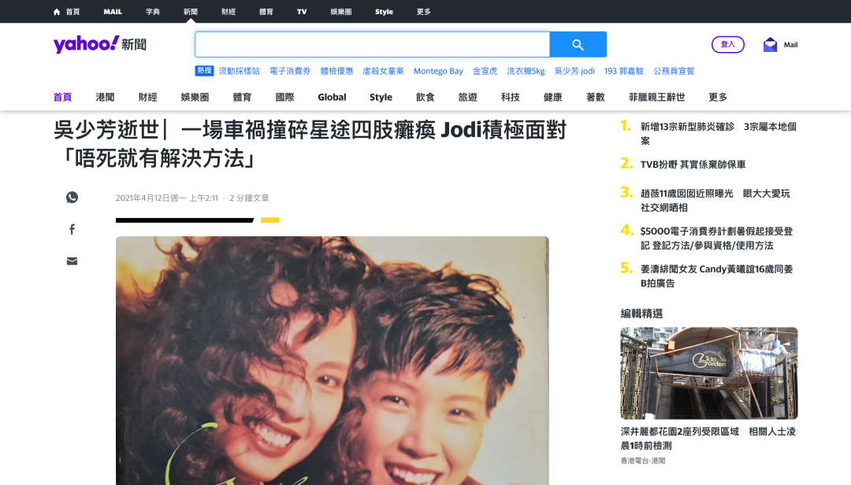
Task: Select the Style category tab
Action: point(381,97)
